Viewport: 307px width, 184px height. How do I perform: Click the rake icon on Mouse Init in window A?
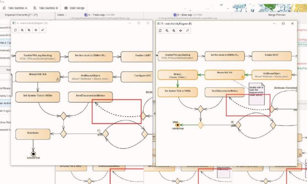58,79
